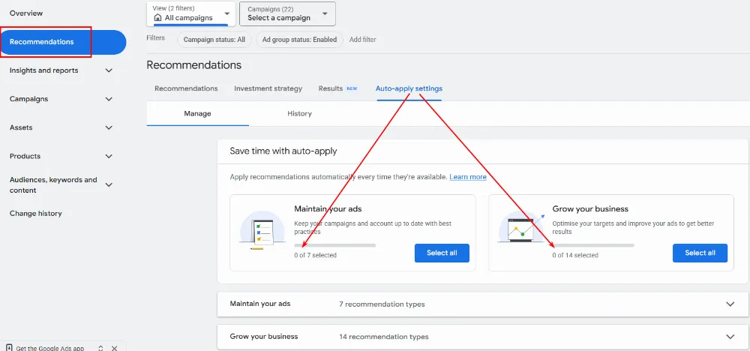Screen dimensions: 750x351
Task: Open the Learn more link
Action: (468, 177)
